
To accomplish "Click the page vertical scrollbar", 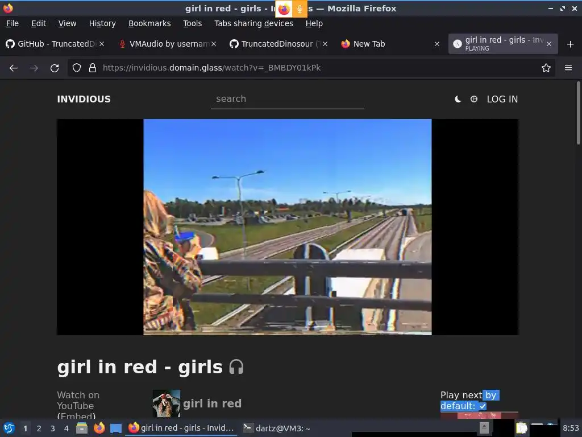I will pos(578,113).
